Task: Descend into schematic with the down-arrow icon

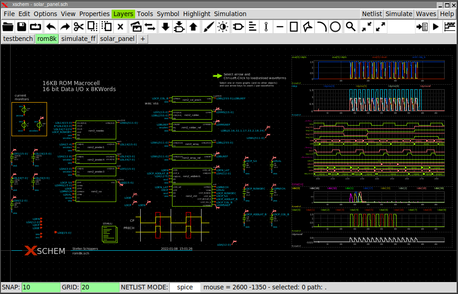Action: coord(165,27)
